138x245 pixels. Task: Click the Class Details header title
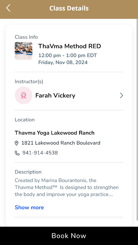[x=69, y=8]
